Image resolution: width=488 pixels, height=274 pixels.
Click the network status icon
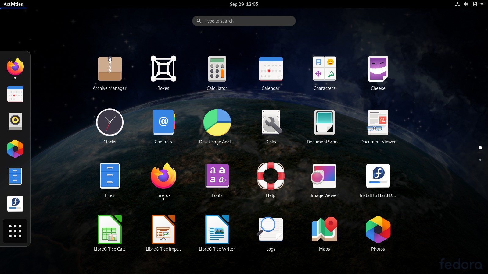(x=457, y=4)
